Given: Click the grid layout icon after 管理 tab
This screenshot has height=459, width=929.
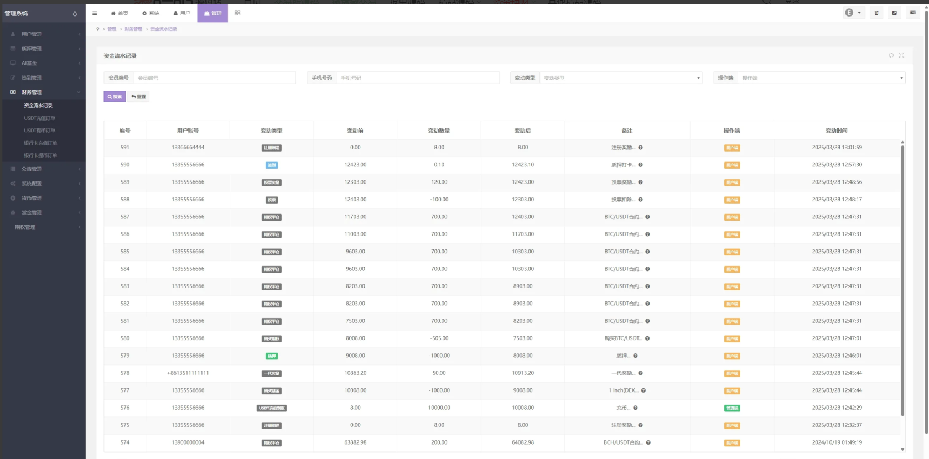Looking at the screenshot, I should [237, 13].
